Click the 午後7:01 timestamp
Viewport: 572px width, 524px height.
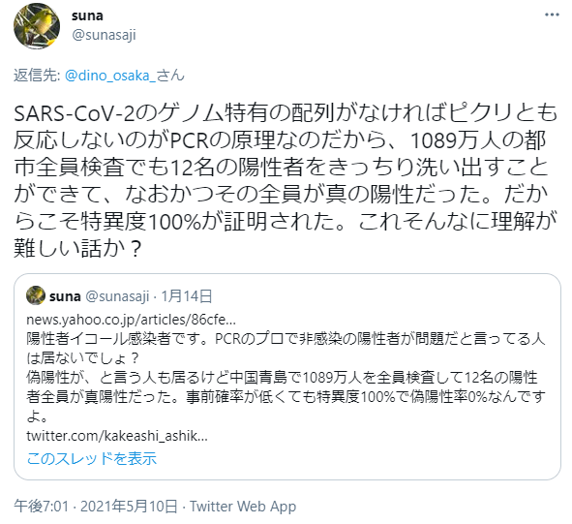click(42, 507)
